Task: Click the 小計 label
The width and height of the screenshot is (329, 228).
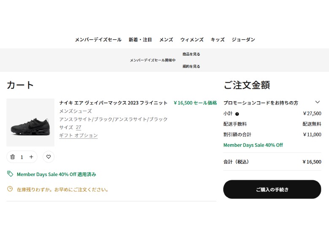Action: (228, 114)
